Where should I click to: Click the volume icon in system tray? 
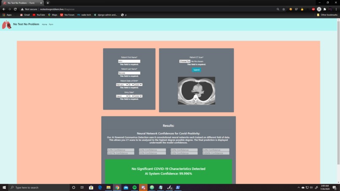point(311,188)
